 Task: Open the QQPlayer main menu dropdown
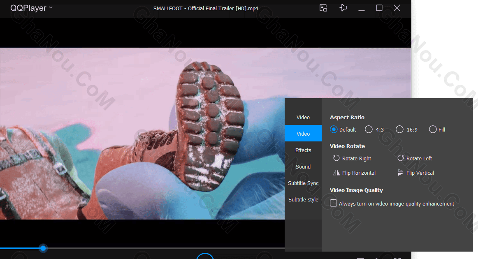[x=31, y=8]
